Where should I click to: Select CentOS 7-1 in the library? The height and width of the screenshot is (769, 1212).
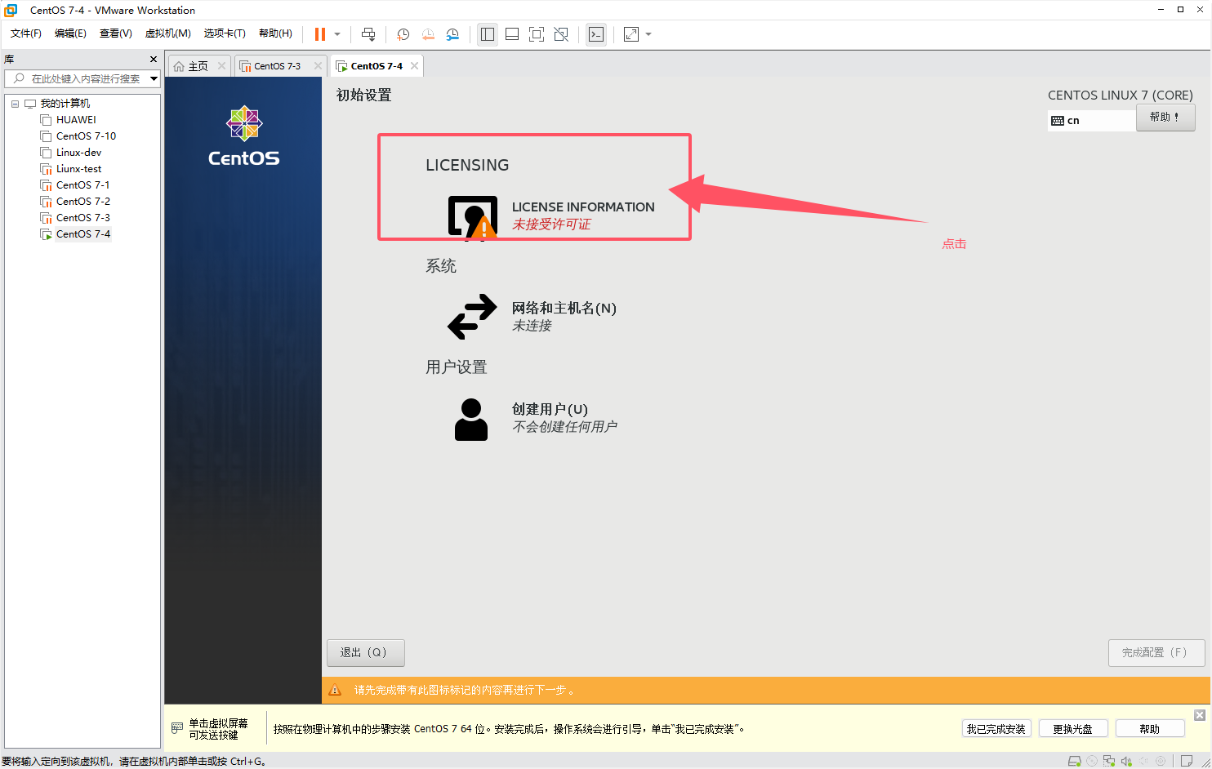82,185
